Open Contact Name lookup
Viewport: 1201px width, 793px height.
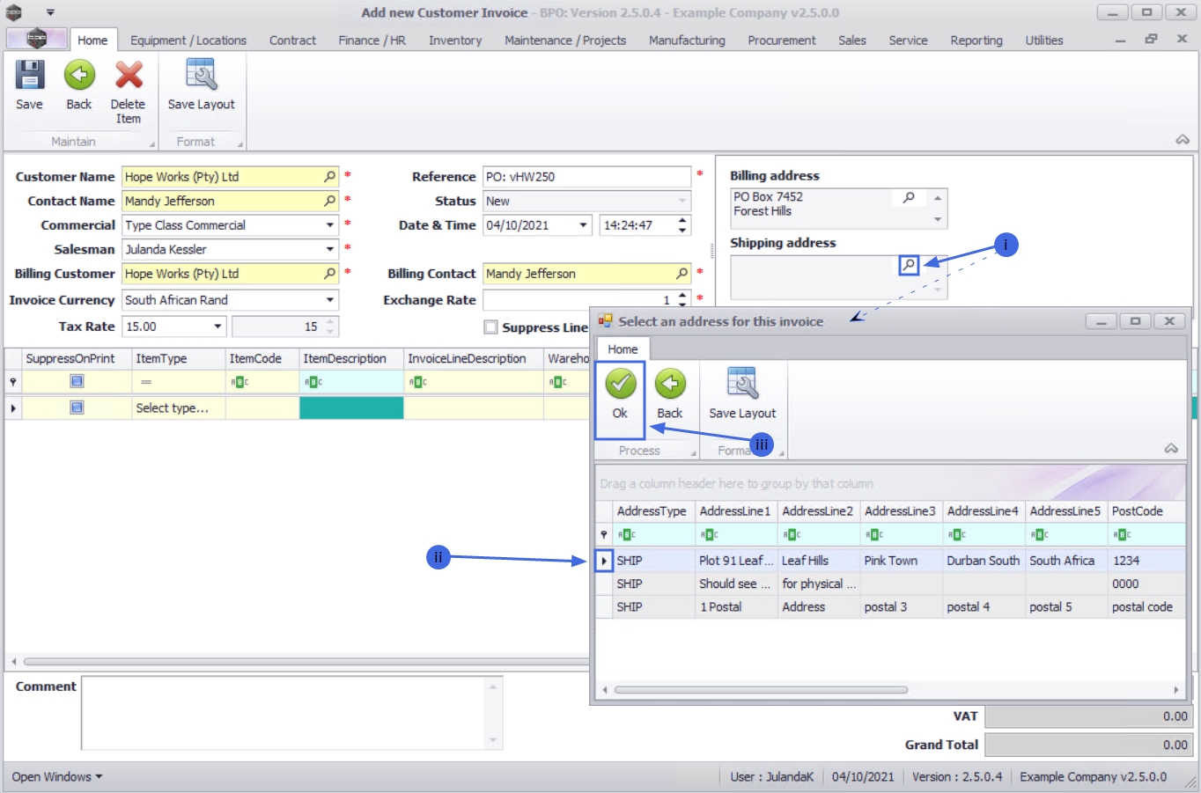(330, 201)
